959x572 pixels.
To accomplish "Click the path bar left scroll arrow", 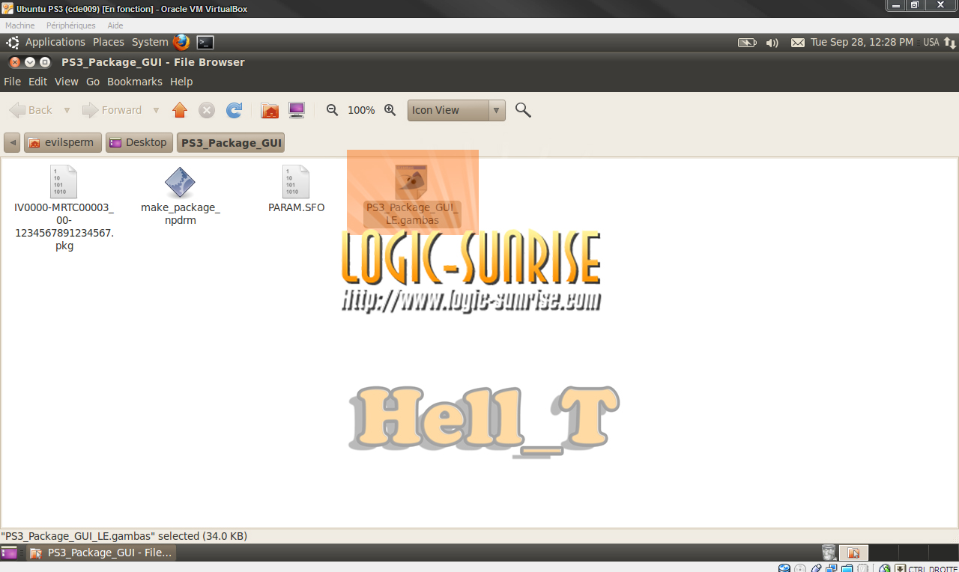I will point(12,142).
